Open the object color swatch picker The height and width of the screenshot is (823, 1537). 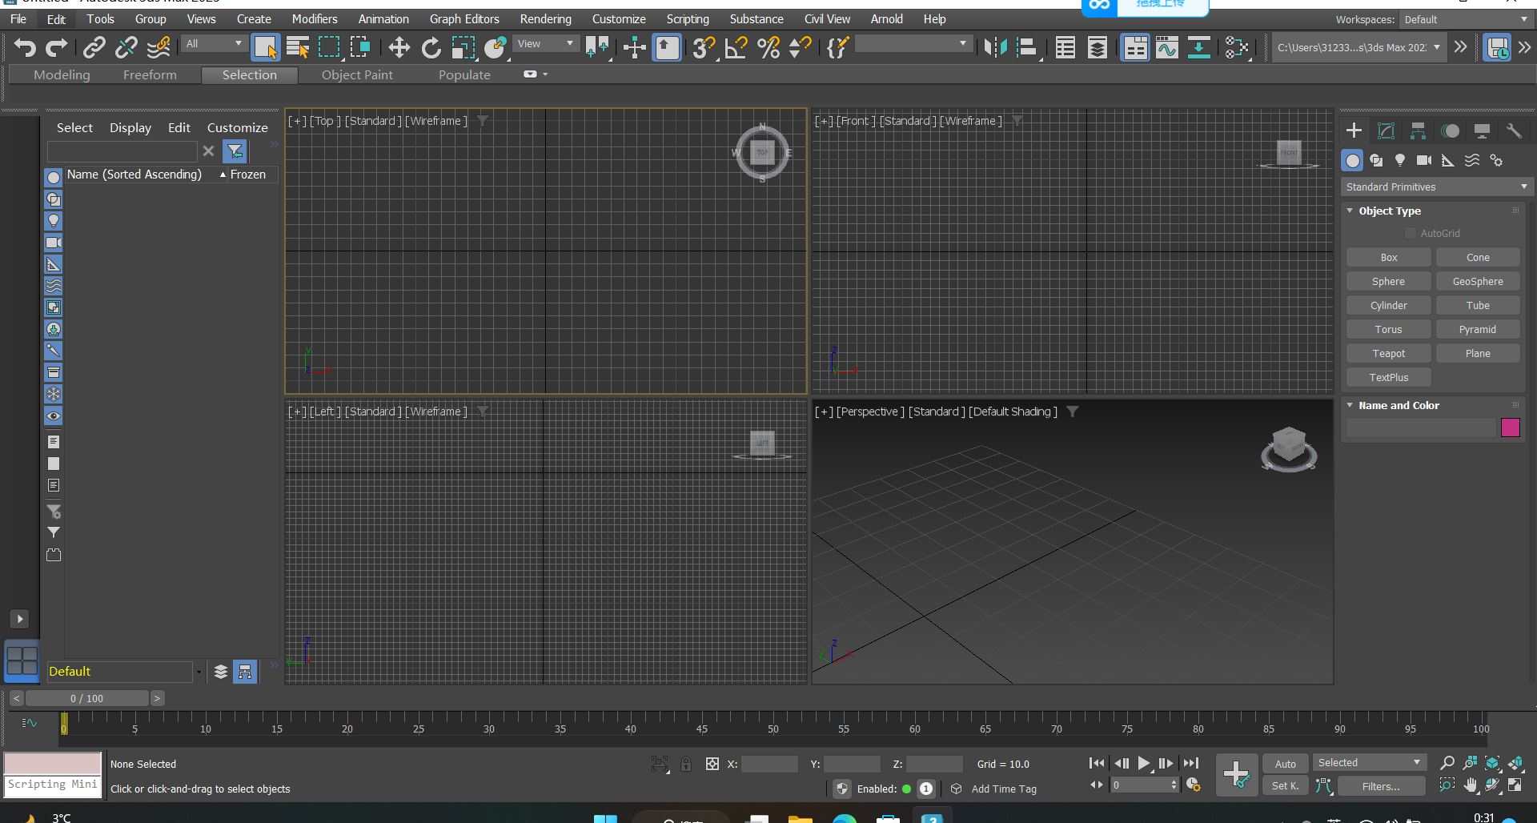click(1511, 428)
